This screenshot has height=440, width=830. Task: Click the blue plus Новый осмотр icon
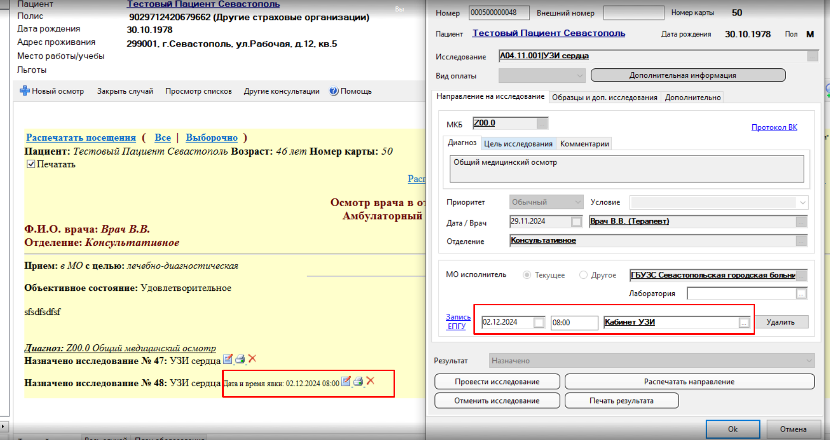tap(24, 91)
